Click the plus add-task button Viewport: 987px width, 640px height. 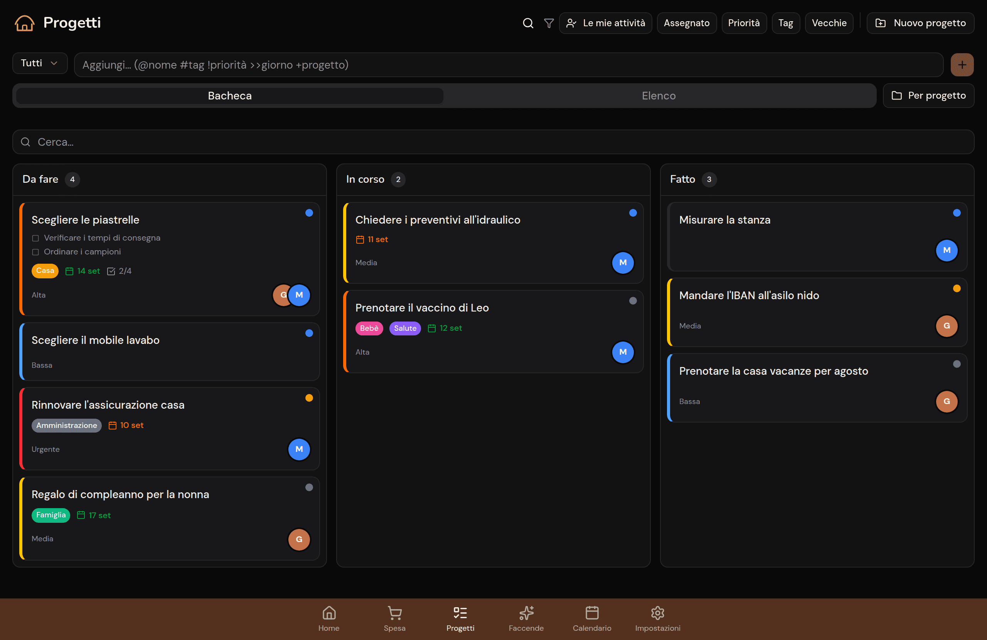point(962,65)
